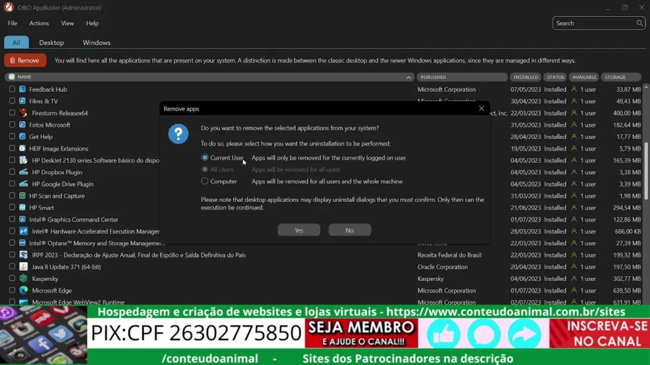Screen dimensions: 650x365
Task: Sort by the STATUS column header
Action: click(556, 77)
